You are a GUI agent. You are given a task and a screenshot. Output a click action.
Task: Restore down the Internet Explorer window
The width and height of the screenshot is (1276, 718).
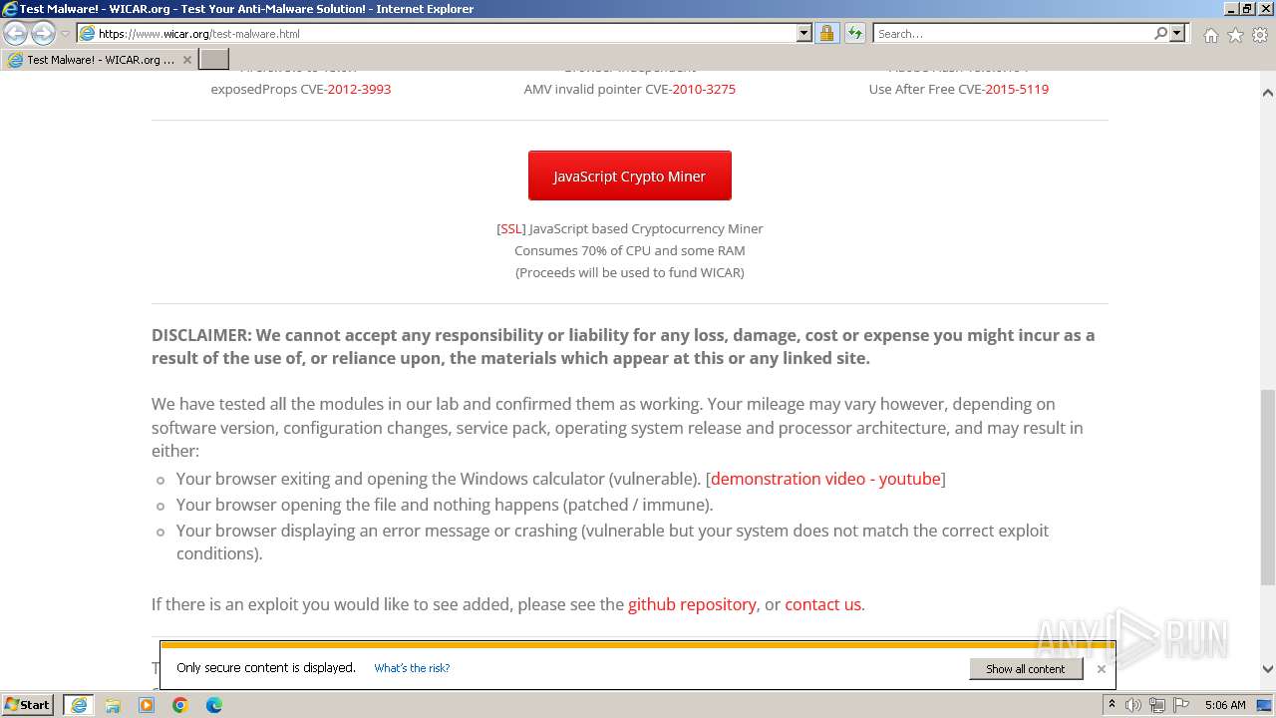pyautogui.click(x=1248, y=9)
